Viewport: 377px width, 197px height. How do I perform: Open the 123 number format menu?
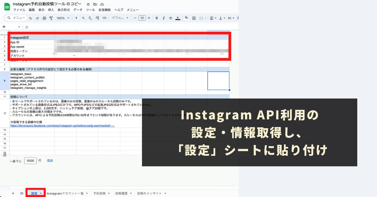104,18
